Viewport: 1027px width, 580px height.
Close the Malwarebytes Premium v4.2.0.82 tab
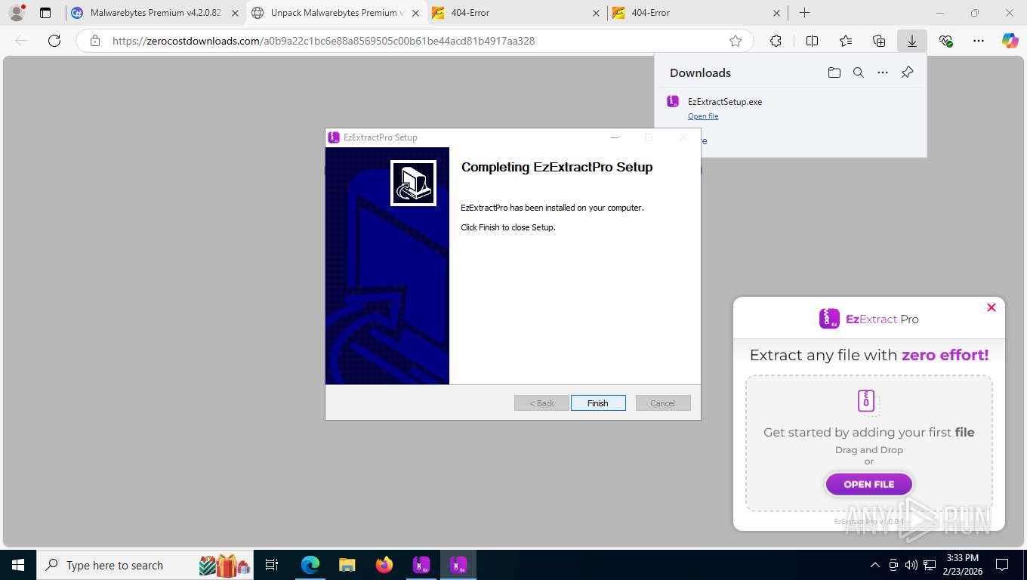(235, 13)
